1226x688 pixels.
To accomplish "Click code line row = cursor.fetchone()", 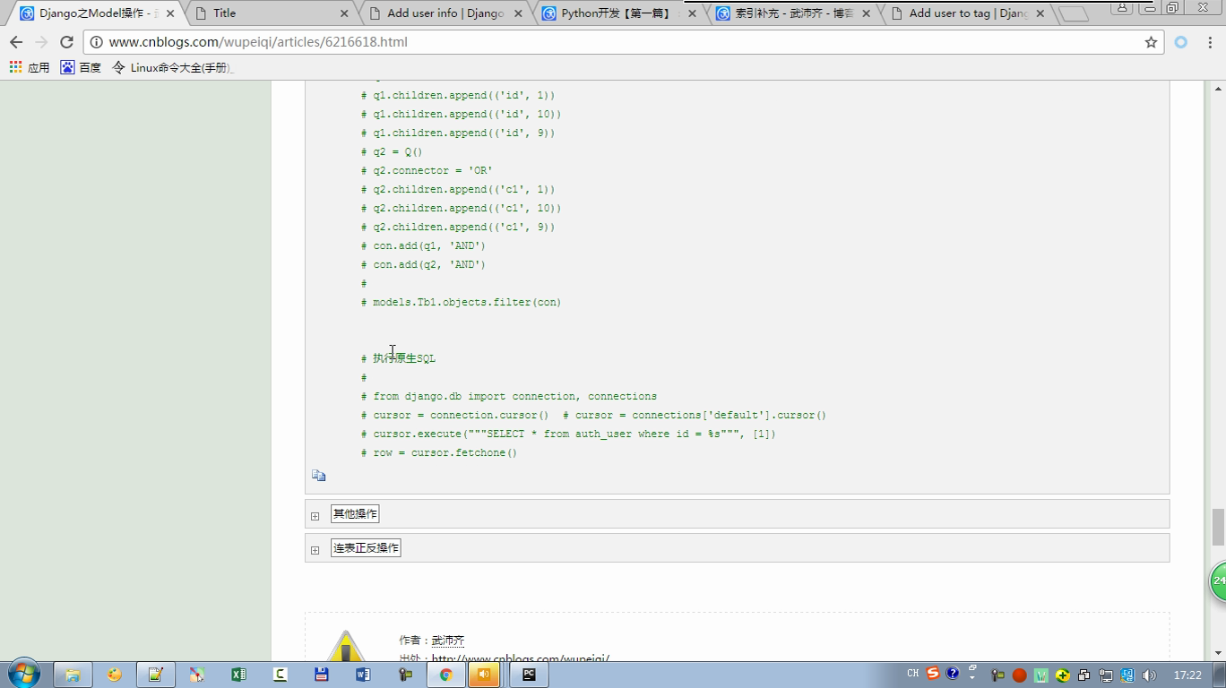I will point(439,452).
